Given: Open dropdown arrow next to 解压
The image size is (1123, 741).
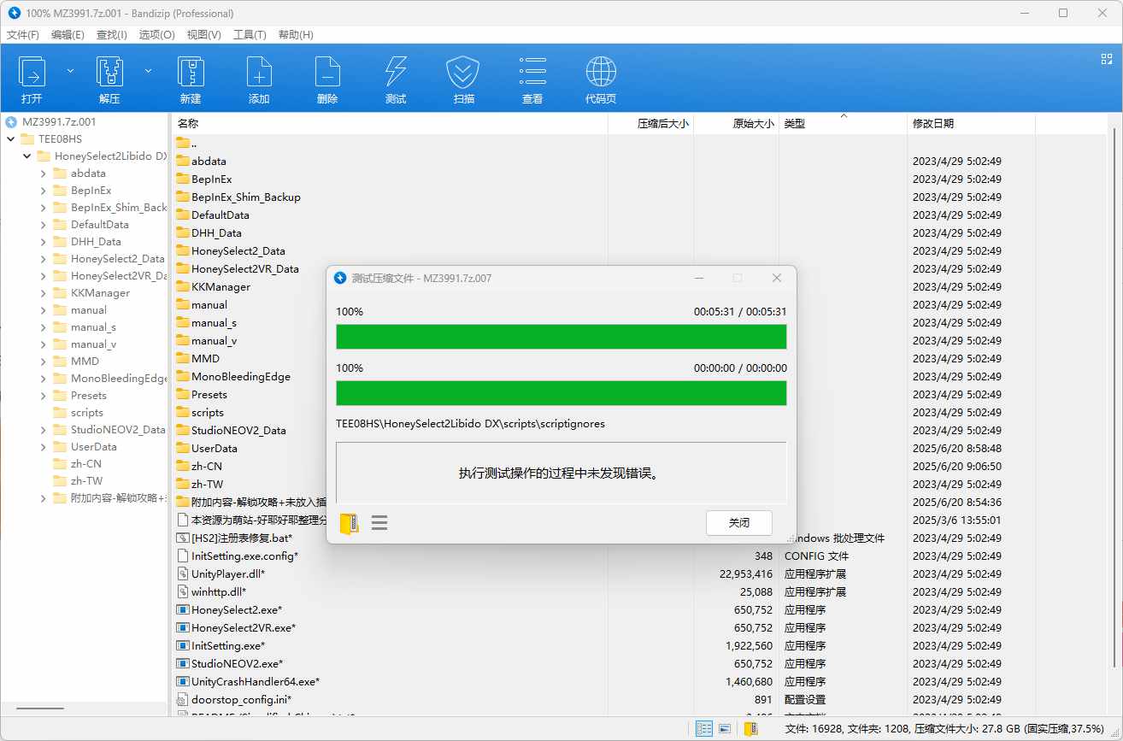Looking at the screenshot, I should 148,70.
